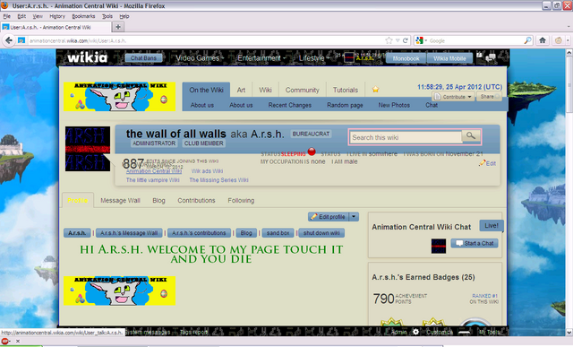Select the On the Wiki navigation tab

(206, 90)
